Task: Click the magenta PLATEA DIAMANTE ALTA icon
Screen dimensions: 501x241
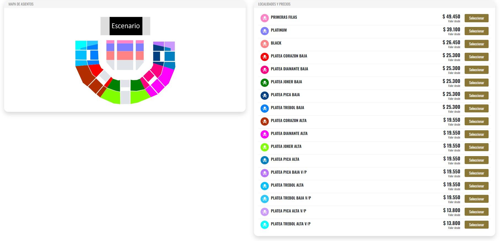Action: point(264,134)
